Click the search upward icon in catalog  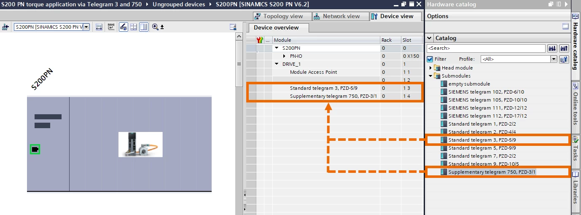pyautogui.click(x=564, y=48)
